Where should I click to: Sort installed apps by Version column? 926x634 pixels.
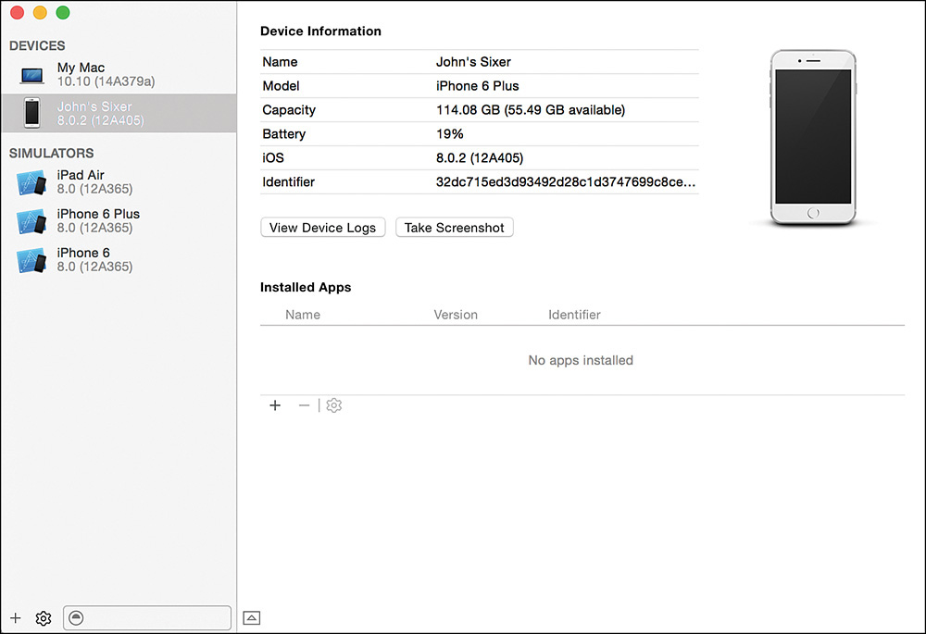tap(456, 315)
